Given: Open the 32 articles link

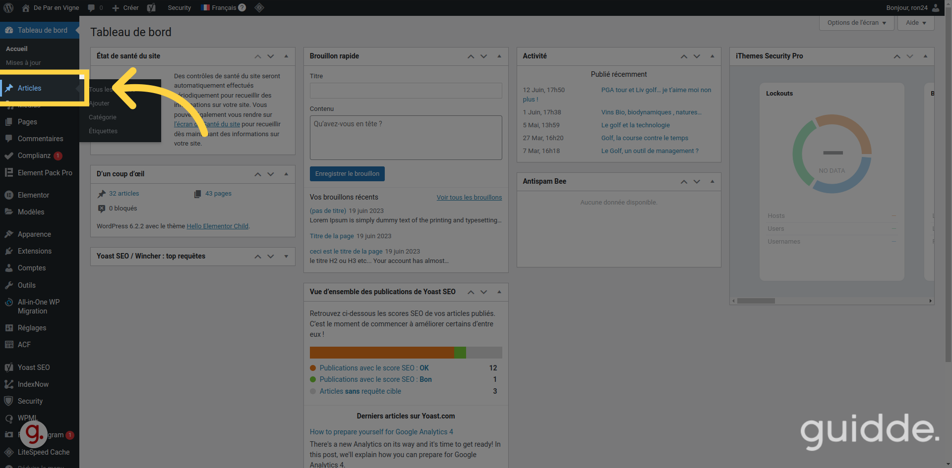Looking at the screenshot, I should pos(124,194).
